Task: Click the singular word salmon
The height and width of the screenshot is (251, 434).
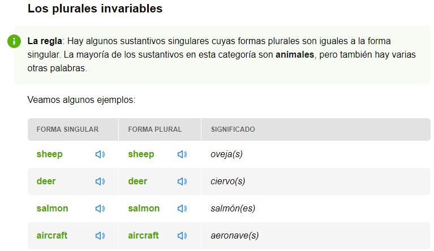Action: click(x=52, y=208)
